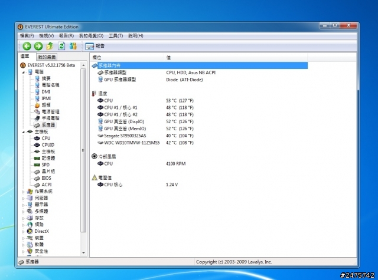
Task: Open the 檢視(V) menu
Action: (46, 36)
